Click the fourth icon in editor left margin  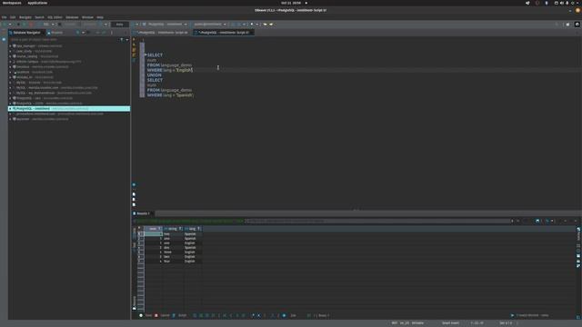pyautogui.click(x=134, y=54)
